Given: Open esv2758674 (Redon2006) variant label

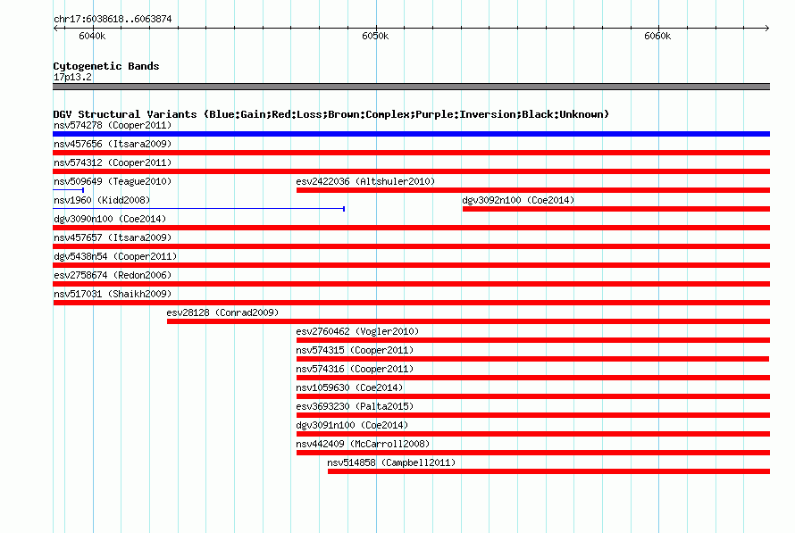Looking at the screenshot, I should (x=113, y=275).
